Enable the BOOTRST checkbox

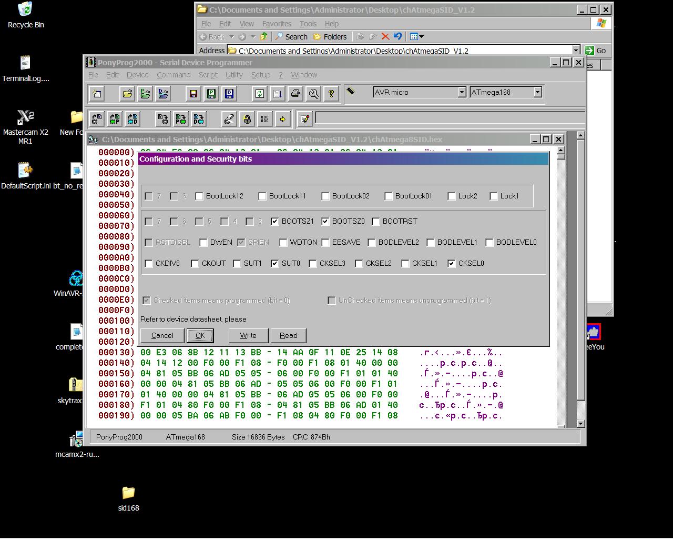click(x=376, y=222)
